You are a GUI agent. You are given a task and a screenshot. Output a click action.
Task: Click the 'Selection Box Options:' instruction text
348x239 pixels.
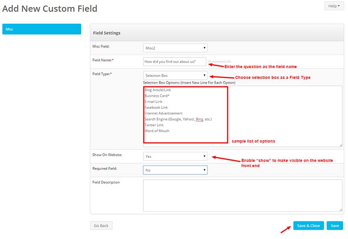tap(189, 83)
